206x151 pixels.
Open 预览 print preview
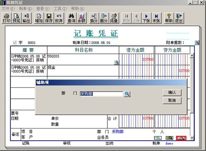pos(16,18)
